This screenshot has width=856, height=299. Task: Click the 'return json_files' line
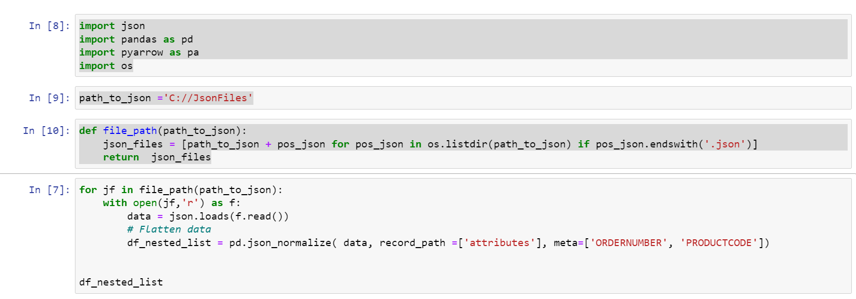tap(157, 157)
